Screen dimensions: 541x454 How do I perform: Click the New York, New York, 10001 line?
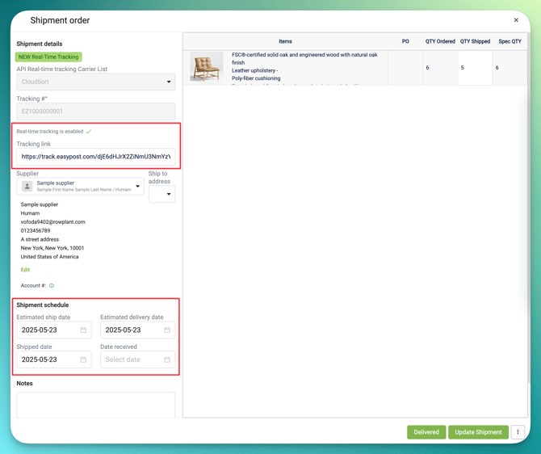click(x=52, y=248)
